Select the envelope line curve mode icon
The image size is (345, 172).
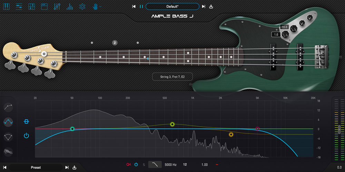[x=8, y=107]
